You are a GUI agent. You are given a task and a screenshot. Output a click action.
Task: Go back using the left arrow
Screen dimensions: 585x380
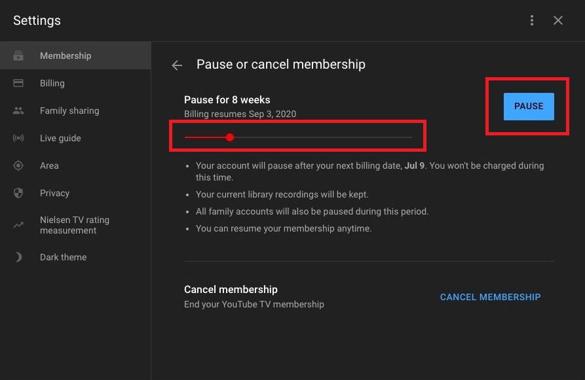coord(177,65)
